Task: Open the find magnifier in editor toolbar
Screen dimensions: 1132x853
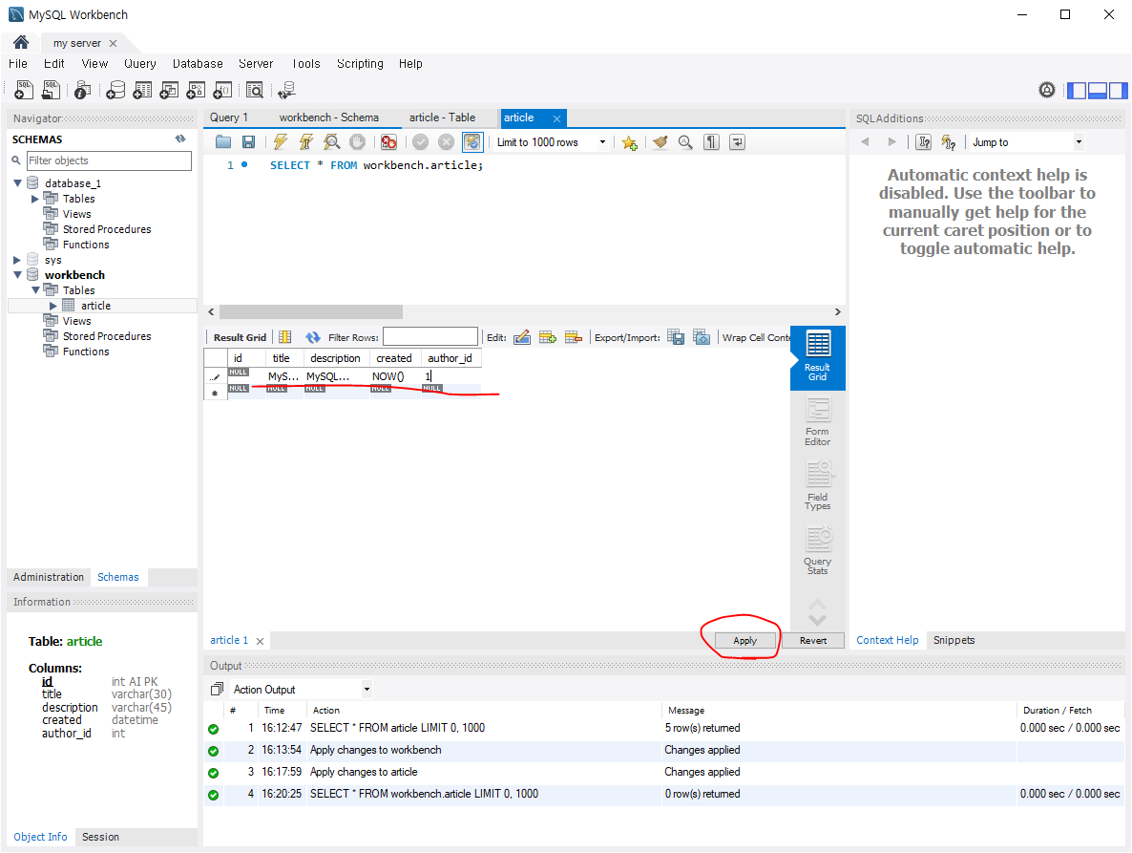Action: pyautogui.click(x=685, y=142)
